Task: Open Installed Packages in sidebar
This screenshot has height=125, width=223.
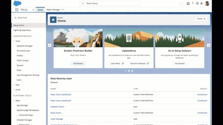Action: coord(24,120)
